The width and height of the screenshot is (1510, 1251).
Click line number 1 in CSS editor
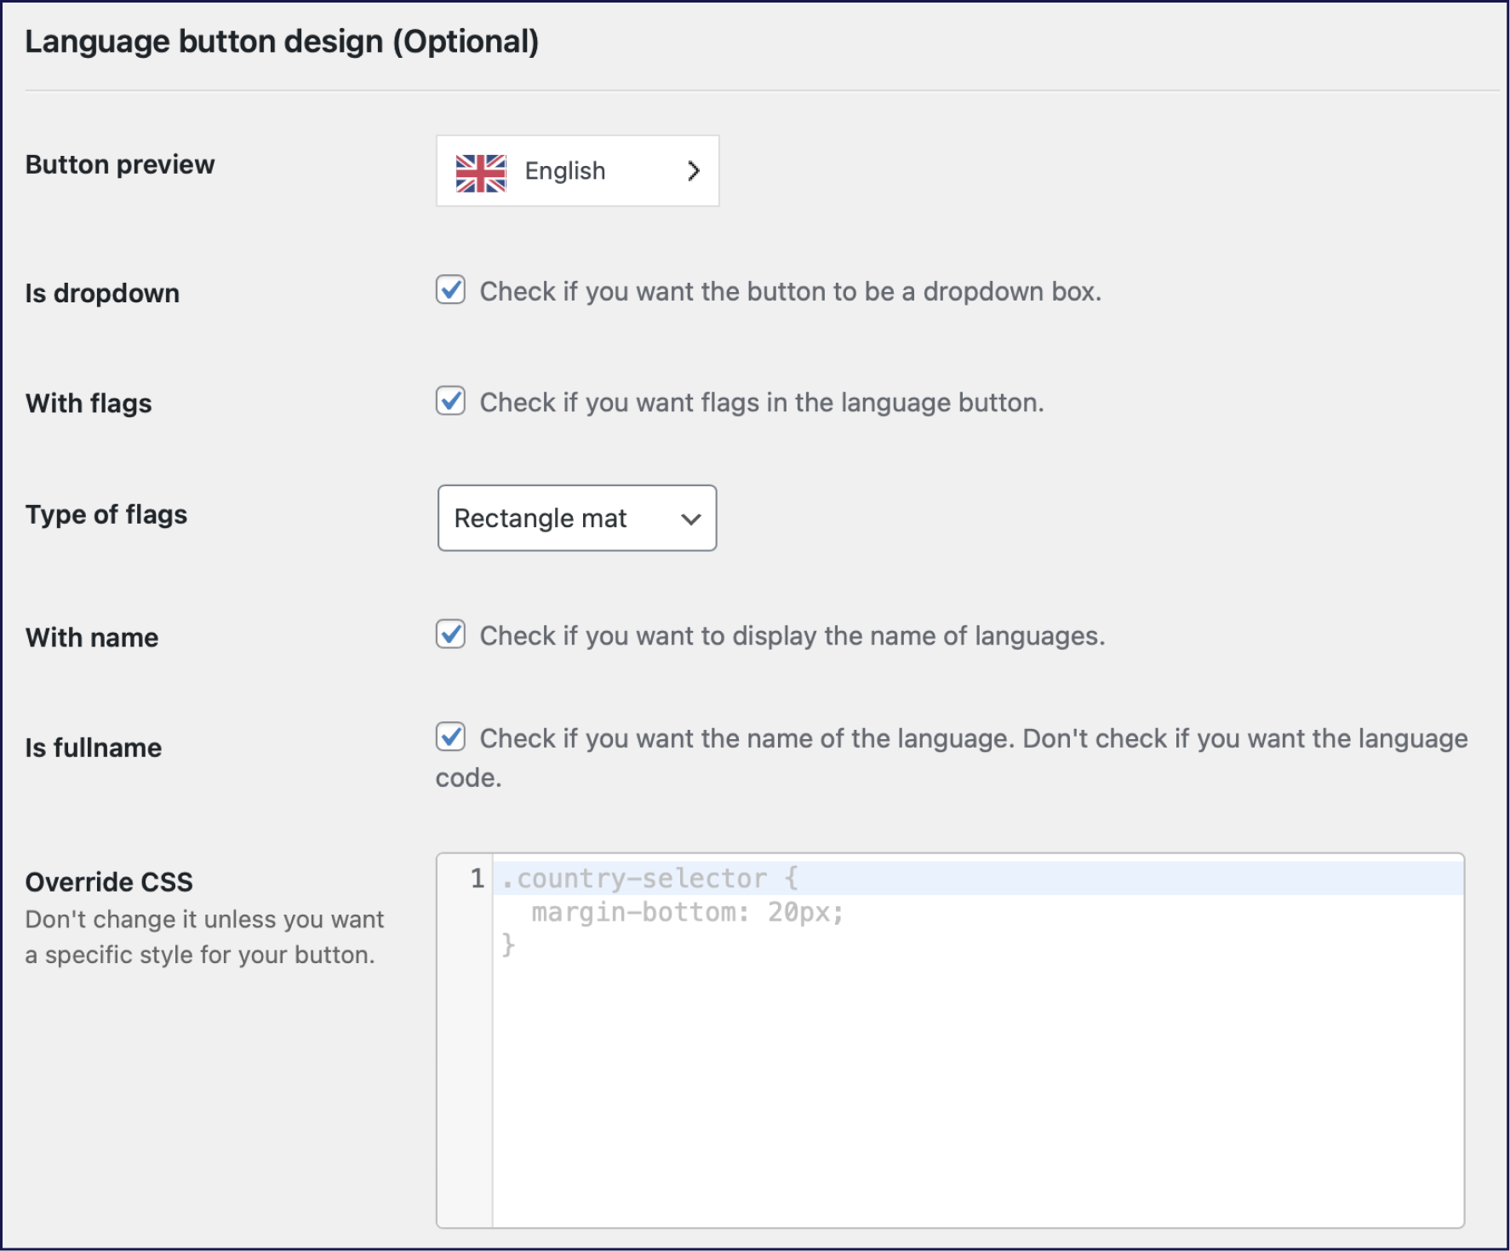pos(475,878)
